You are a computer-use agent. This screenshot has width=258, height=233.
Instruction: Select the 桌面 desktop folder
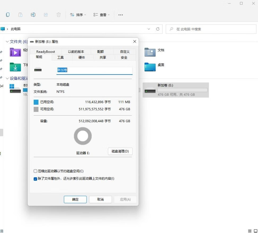pos(154,67)
